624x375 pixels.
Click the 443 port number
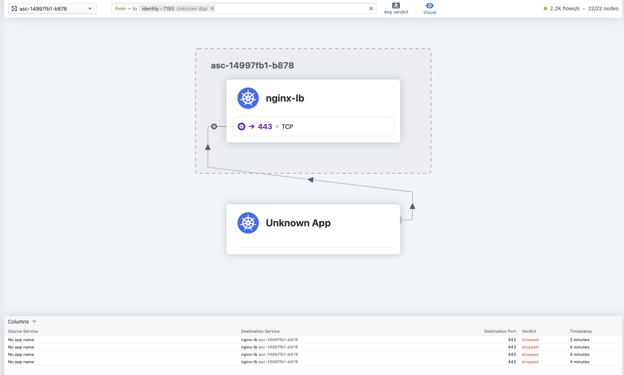coord(265,127)
